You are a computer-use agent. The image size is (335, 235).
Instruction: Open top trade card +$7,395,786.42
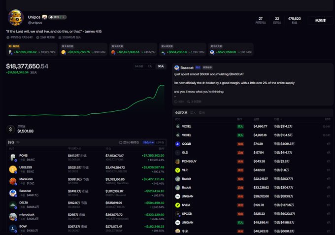pyautogui.click(x=32, y=50)
